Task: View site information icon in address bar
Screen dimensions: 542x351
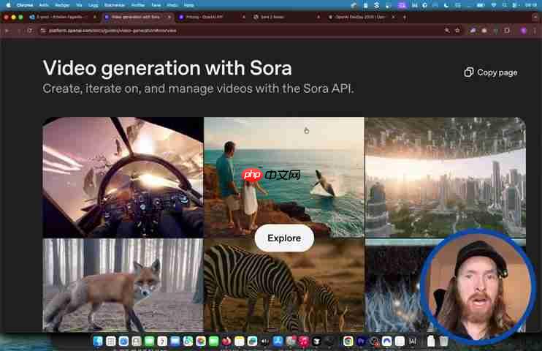Action: click(43, 31)
